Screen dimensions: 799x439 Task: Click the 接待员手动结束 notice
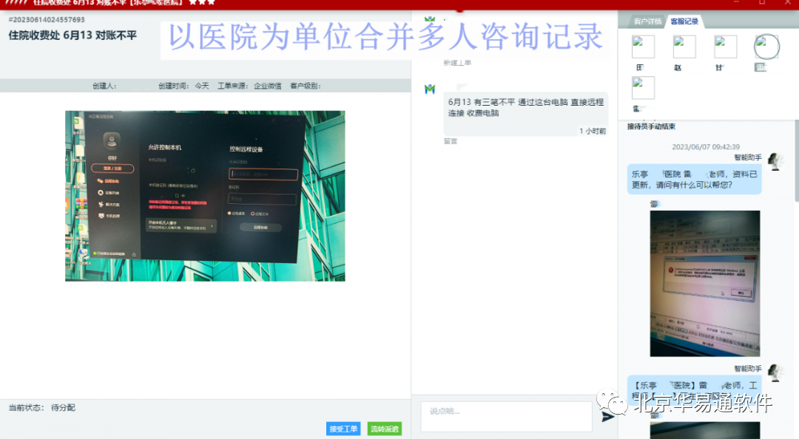(x=651, y=126)
